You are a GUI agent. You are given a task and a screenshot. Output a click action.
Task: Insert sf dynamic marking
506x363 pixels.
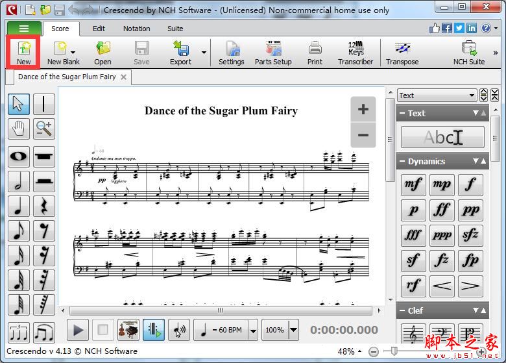point(413,260)
